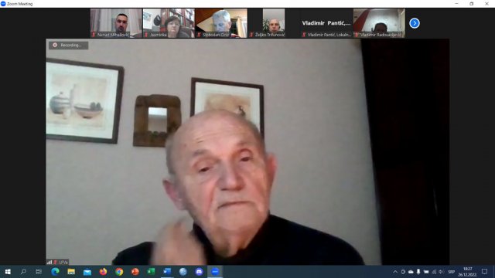Open Discord from the taskbar
This screenshot has width=495, height=278.
[199, 271]
